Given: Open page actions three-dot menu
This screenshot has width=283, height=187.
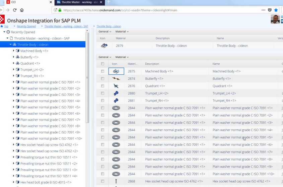Looking at the screenshot, I should (x=263, y=10).
